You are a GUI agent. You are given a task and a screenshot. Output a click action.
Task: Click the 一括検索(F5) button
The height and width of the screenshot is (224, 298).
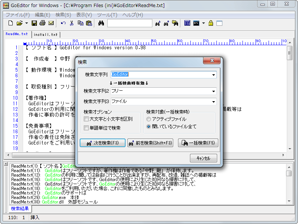point(198,143)
